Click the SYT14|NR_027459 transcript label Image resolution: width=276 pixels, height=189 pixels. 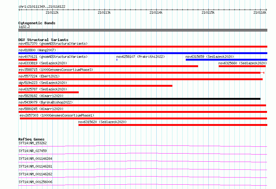[33, 151]
